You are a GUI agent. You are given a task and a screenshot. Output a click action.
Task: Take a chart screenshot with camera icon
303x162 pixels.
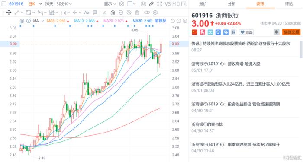pyautogui.click(x=143, y=4)
